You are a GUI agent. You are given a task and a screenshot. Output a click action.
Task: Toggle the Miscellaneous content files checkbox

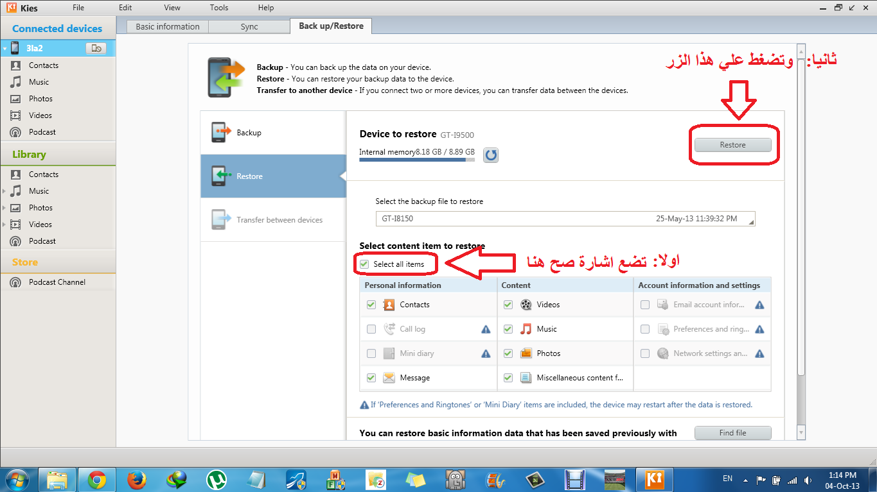pos(508,378)
